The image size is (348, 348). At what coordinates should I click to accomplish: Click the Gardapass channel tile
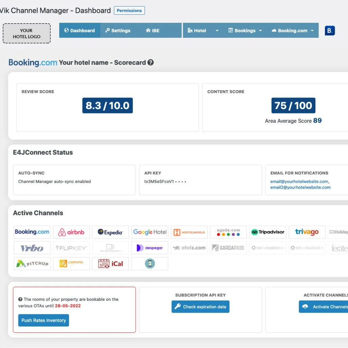pyautogui.click(x=228, y=248)
